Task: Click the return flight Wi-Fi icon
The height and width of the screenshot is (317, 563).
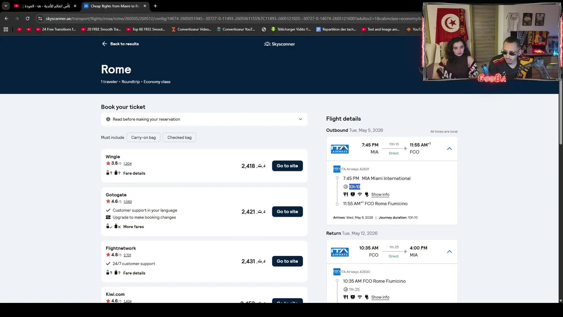Action: pyautogui.click(x=359, y=297)
